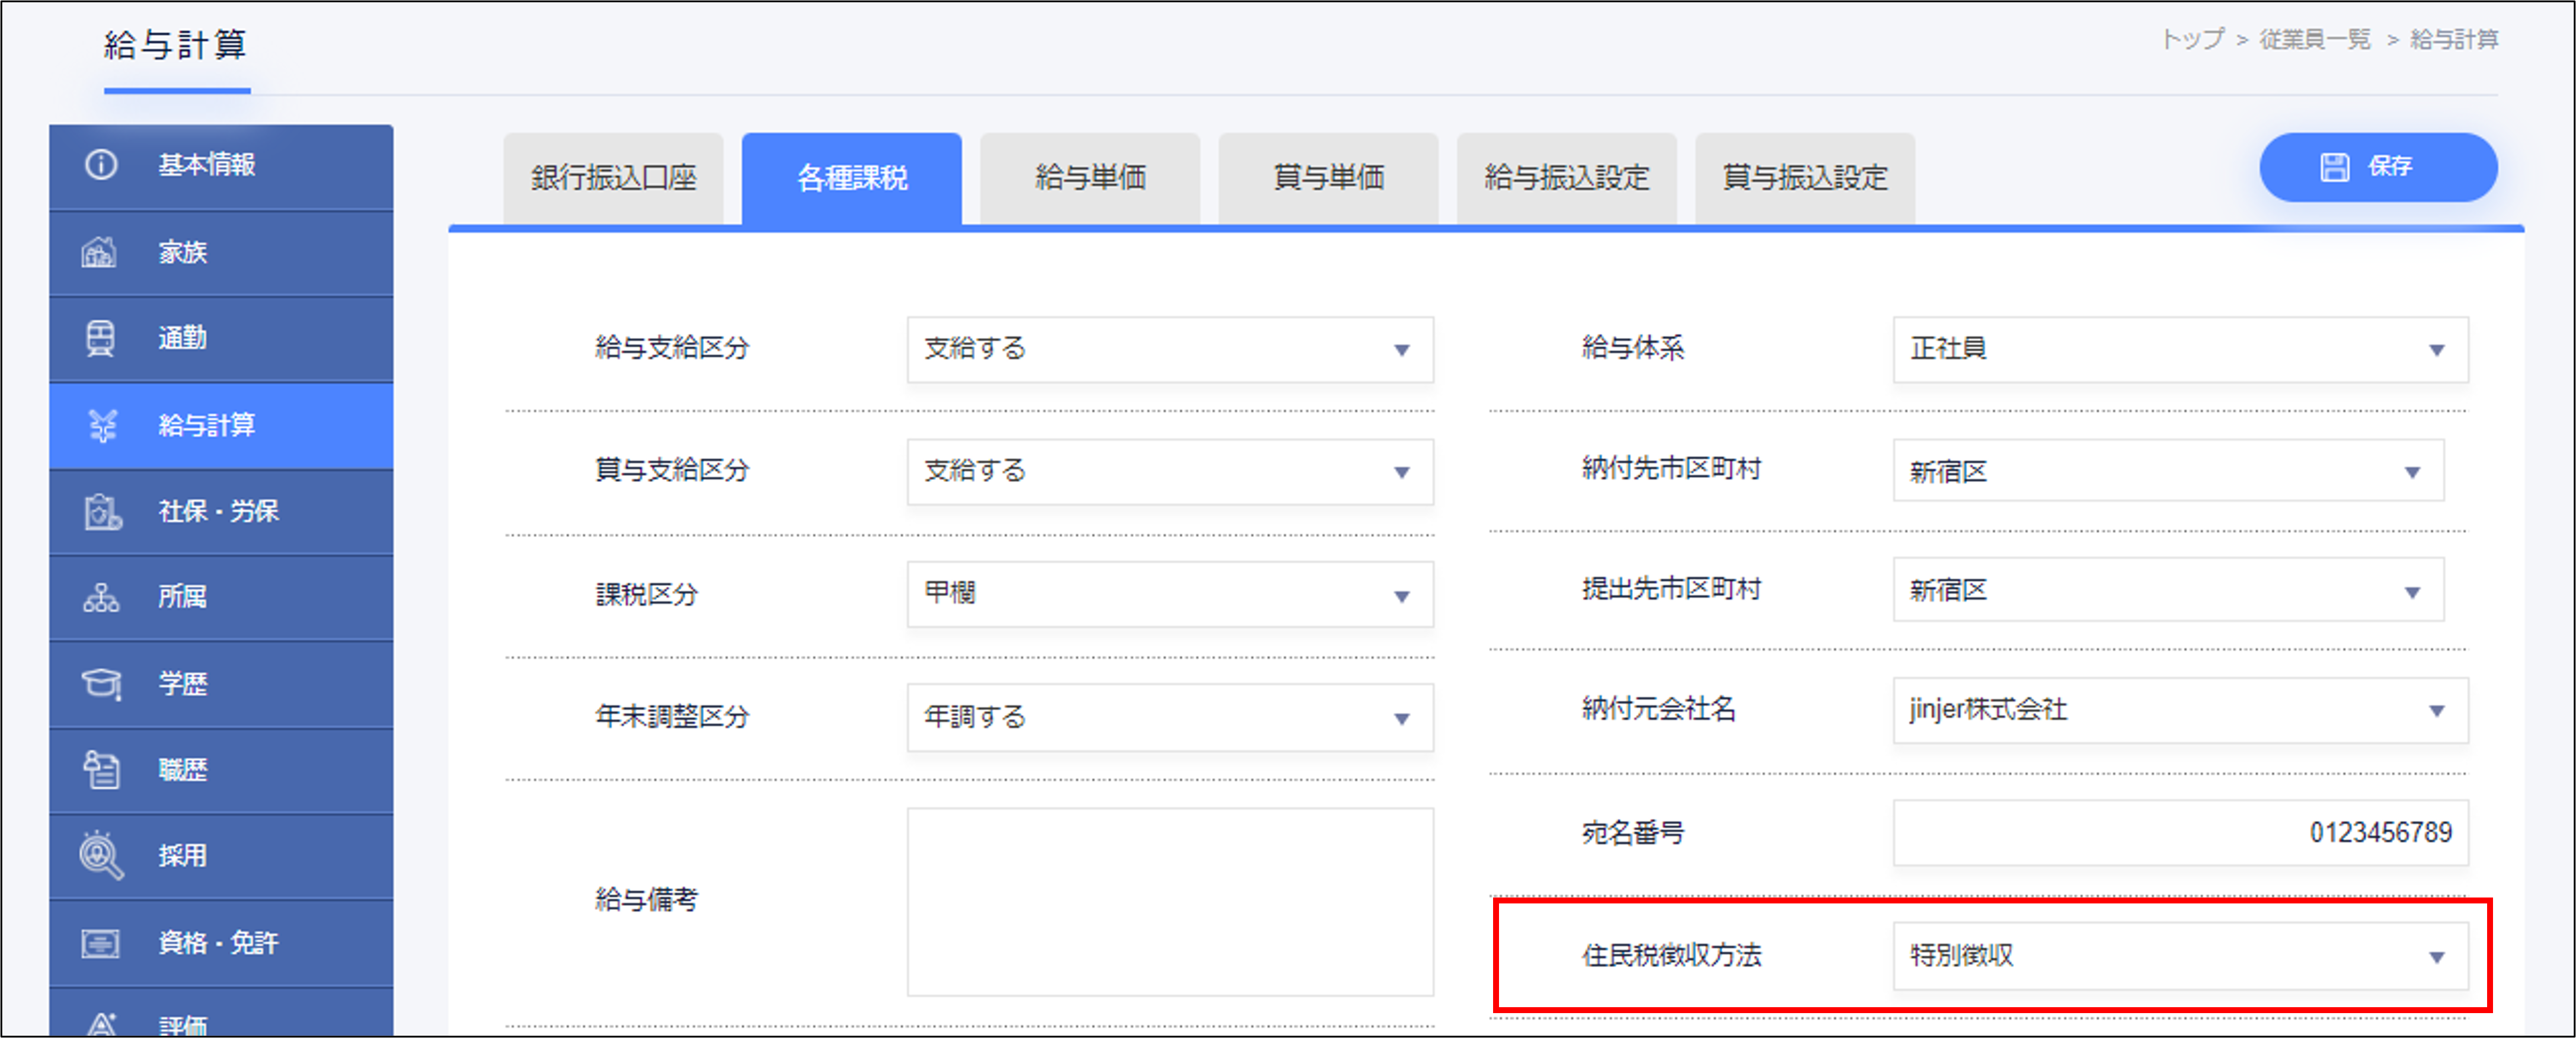Go to 従業員一覧 in breadcrumb
2576x1038 pixels.
click(x=2315, y=40)
